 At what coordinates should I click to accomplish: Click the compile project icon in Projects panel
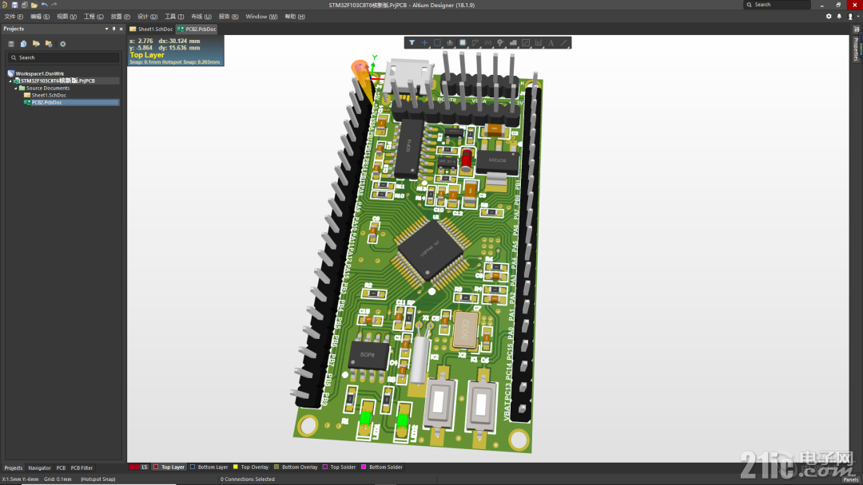pyautogui.click(x=24, y=44)
